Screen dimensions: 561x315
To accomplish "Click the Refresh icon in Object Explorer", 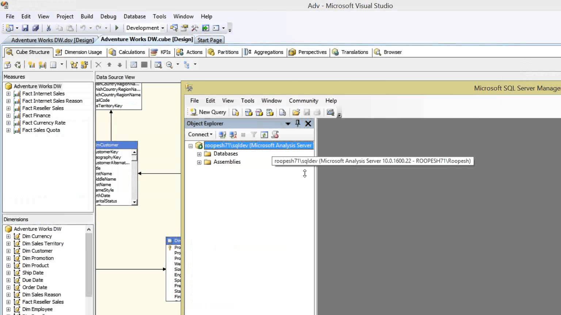I will (264, 135).
